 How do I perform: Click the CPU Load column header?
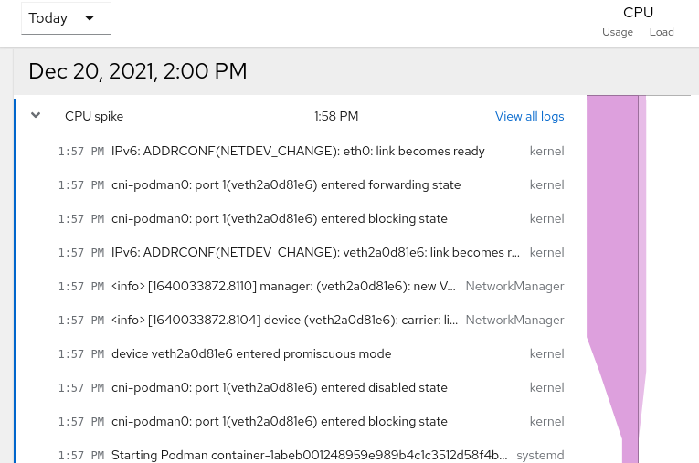tap(662, 32)
